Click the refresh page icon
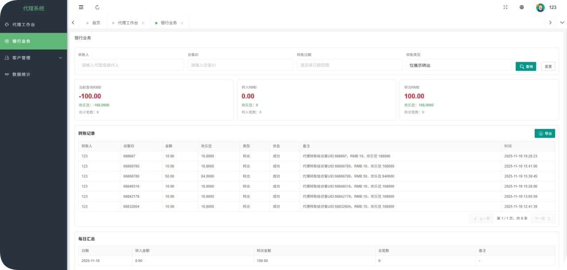The image size is (567, 270). [x=97, y=7]
